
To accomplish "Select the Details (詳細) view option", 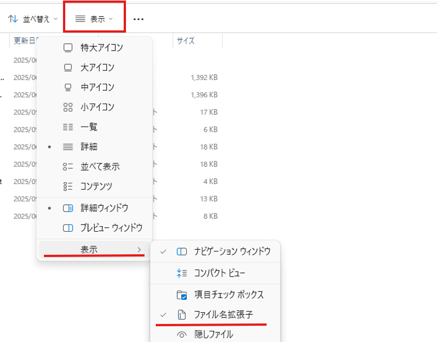I will pyautogui.click(x=89, y=147).
